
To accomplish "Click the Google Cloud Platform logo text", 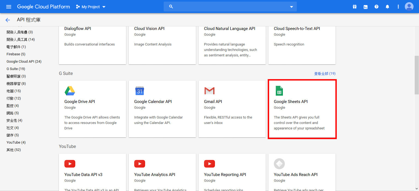I will 44,7.
